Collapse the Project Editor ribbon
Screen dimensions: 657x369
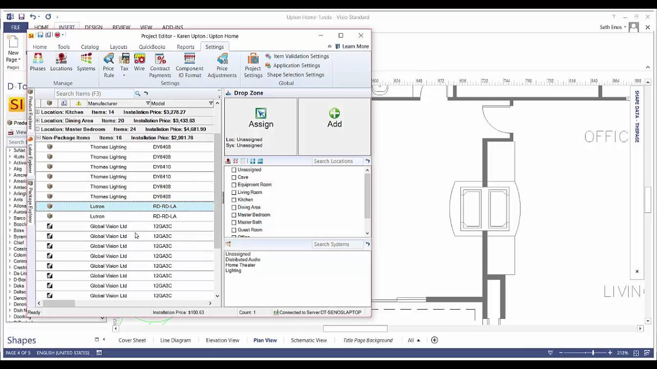tap(330, 47)
